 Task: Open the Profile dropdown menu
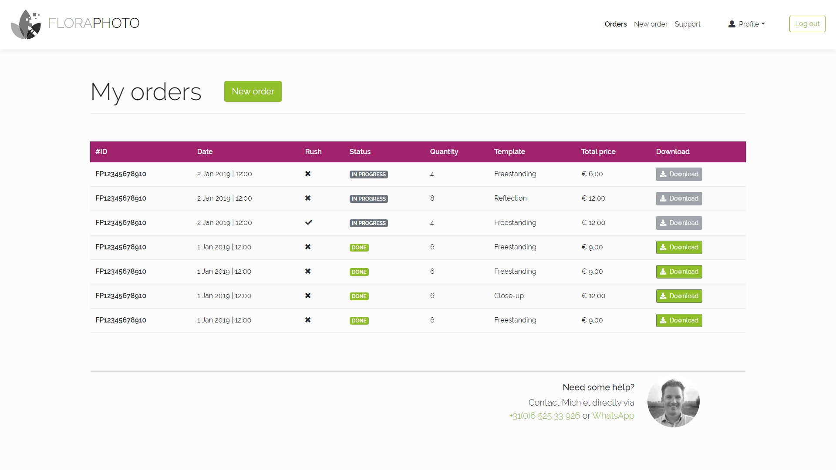tap(746, 24)
